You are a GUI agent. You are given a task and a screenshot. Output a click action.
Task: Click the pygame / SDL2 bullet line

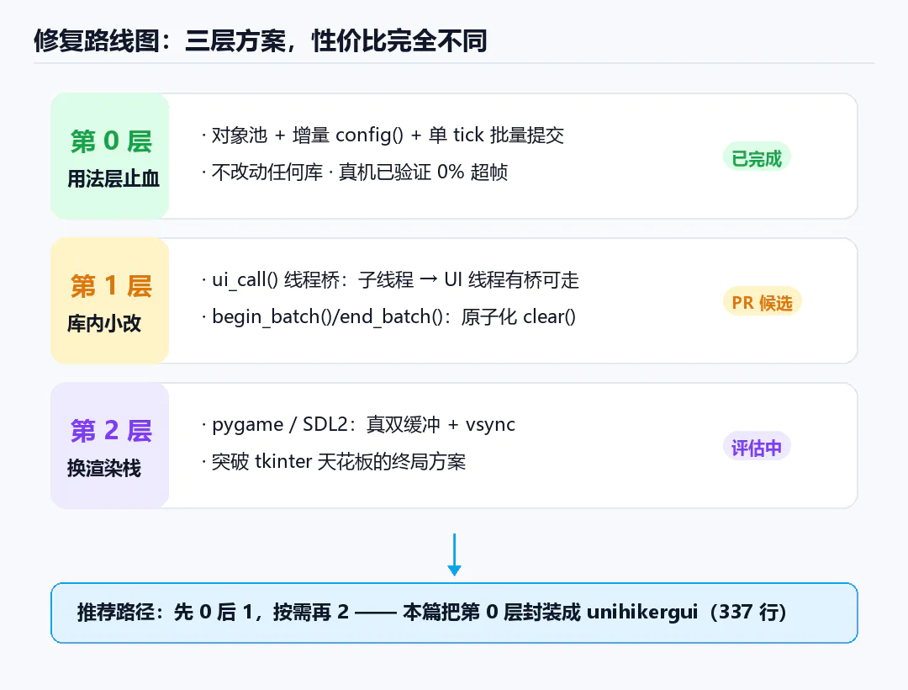pos(358,425)
